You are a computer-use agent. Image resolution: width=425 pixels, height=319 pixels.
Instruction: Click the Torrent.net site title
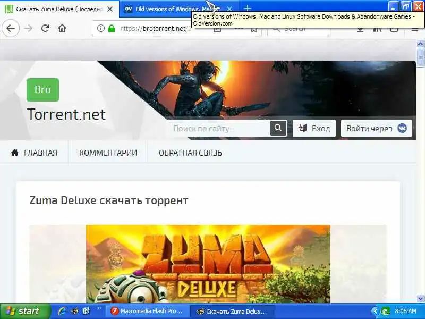coord(66,114)
